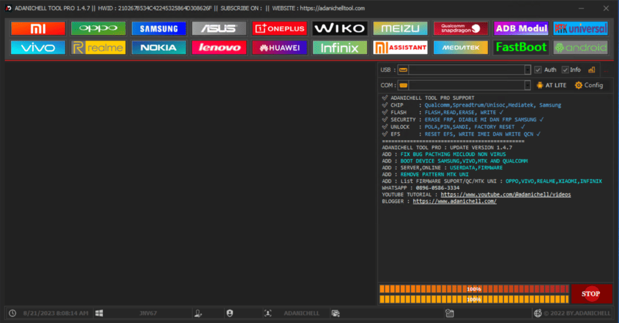Viewport: 619px width, 323px height.
Task: Click the upper 100% progress bar
Action: pyautogui.click(x=474, y=289)
